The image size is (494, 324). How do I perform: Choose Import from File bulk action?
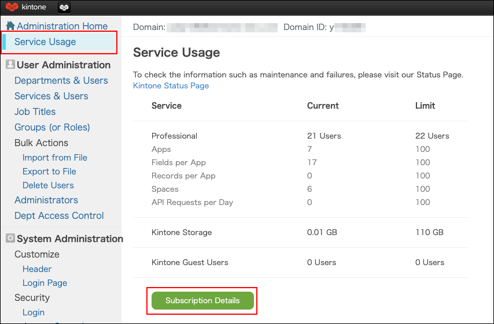pyautogui.click(x=54, y=158)
